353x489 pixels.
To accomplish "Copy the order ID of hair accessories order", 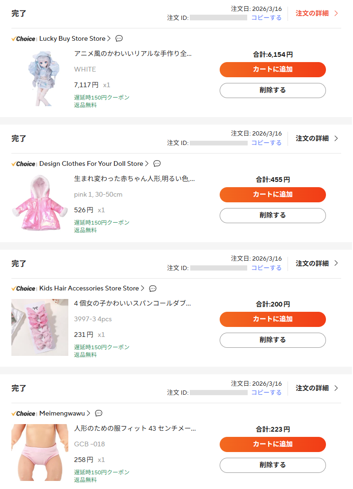I will (266, 268).
